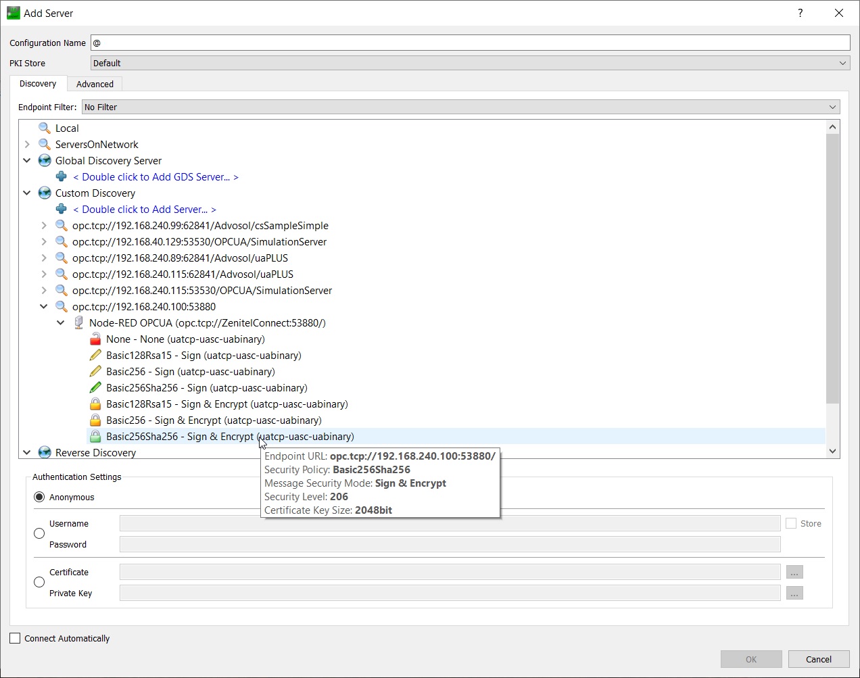The width and height of the screenshot is (860, 678).
Task: Click the green pencil Basic256Sha256 Sign icon
Action: pos(95,388)
